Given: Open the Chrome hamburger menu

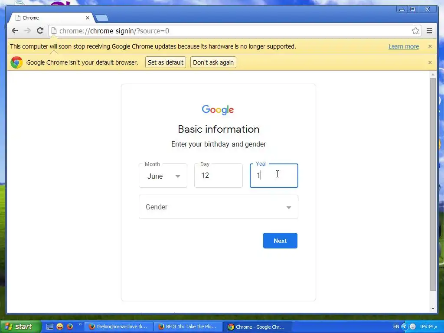Looking at the screenshot, I should (429, 31).
